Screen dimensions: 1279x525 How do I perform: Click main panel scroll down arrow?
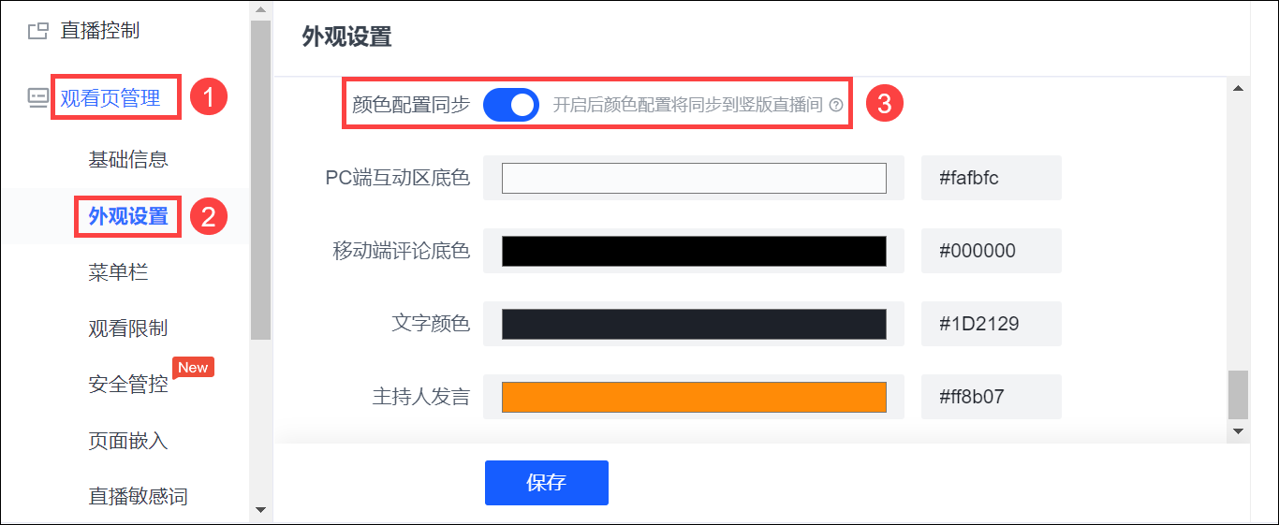[1238, 431]
